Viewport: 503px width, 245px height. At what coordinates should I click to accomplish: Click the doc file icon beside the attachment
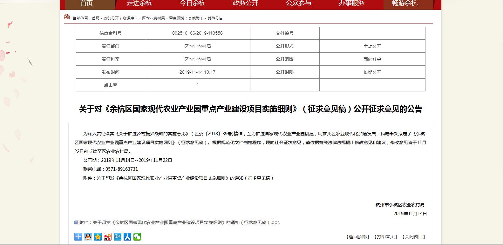(x=76, y=223)
